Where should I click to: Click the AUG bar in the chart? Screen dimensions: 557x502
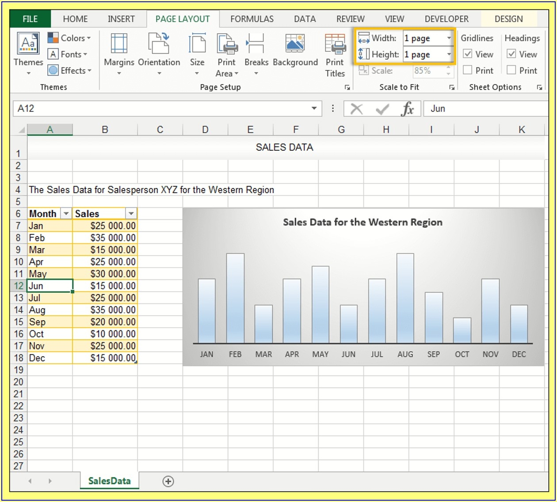[405, 299]
